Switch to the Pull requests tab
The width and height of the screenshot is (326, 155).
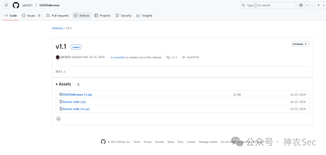coord(57,16)
